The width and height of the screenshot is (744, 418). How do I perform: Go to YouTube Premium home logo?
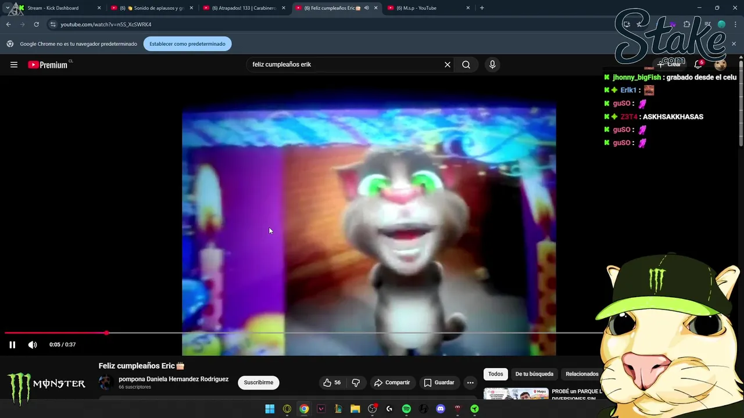tap(48, 64)
